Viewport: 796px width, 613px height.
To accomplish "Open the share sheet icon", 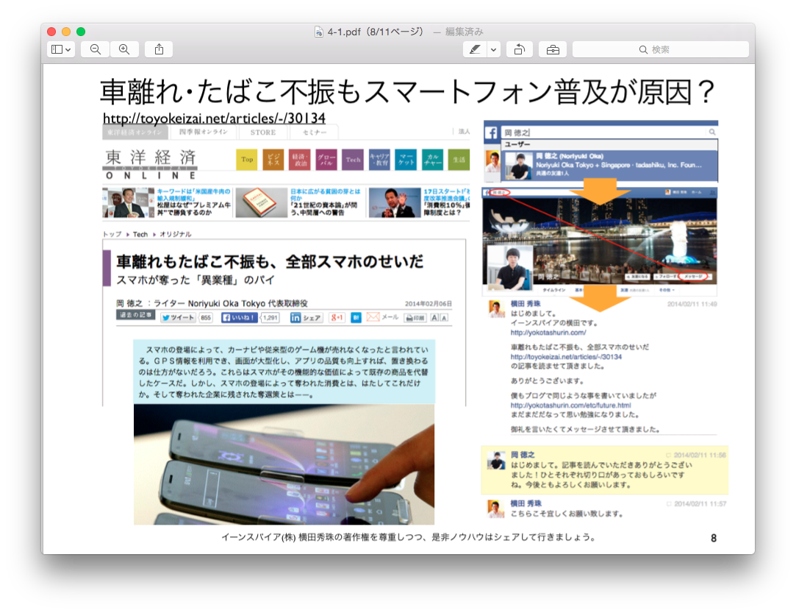I will (159, 49).
